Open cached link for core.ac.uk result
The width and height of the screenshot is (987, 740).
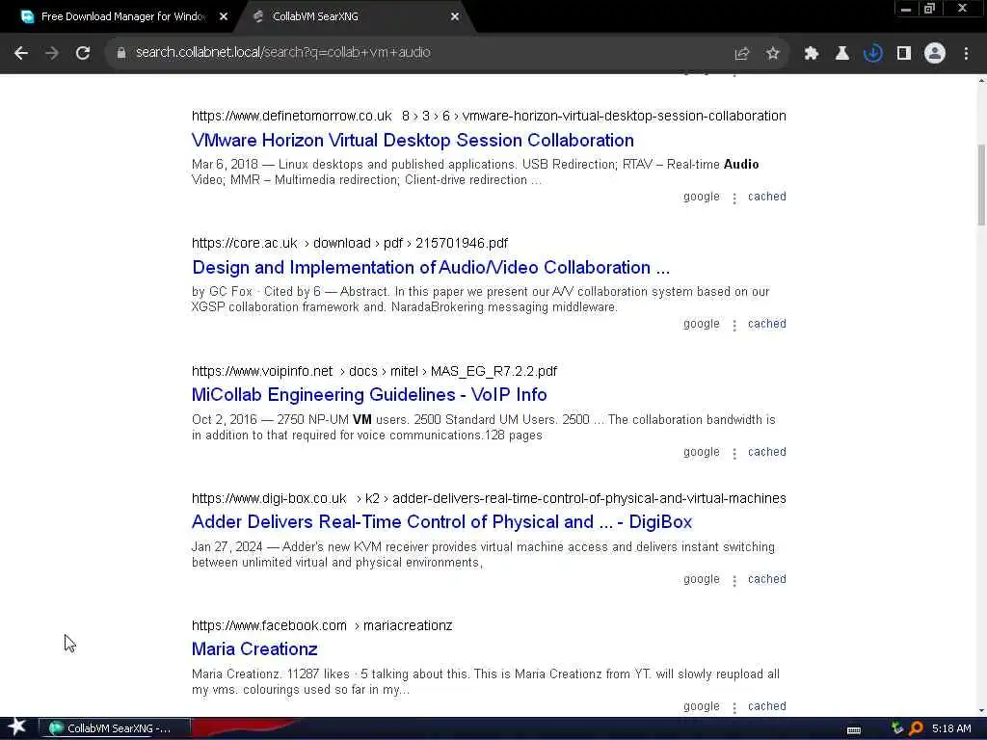tap(766, 324)
